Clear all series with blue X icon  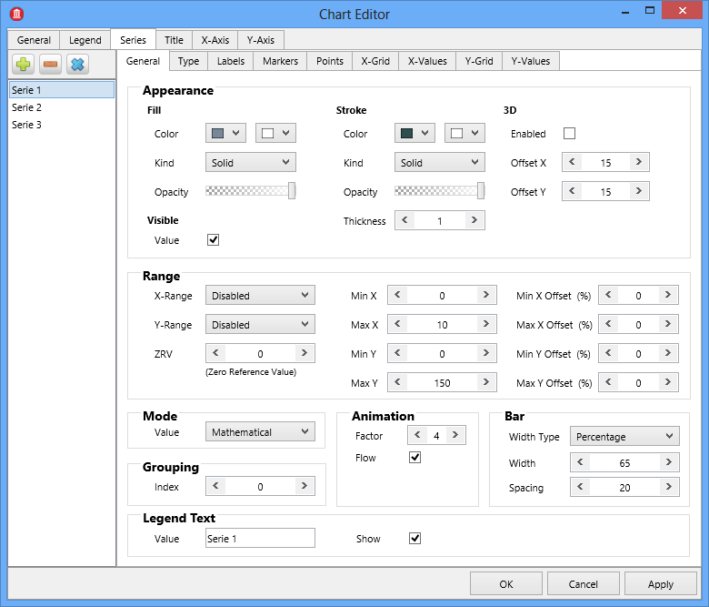click(77, 65)
